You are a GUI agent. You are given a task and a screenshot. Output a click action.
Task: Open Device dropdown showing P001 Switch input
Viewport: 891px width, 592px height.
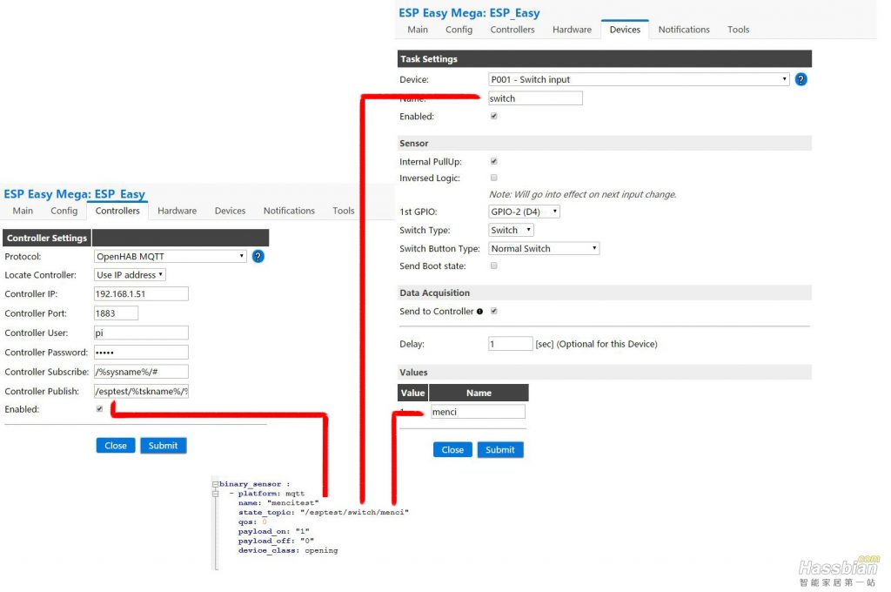click(x=639, y=79)
